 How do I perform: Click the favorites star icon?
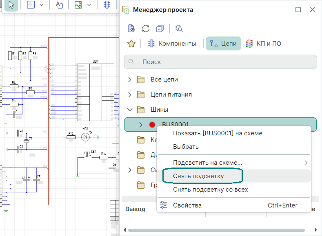click(x=131, y=44)
